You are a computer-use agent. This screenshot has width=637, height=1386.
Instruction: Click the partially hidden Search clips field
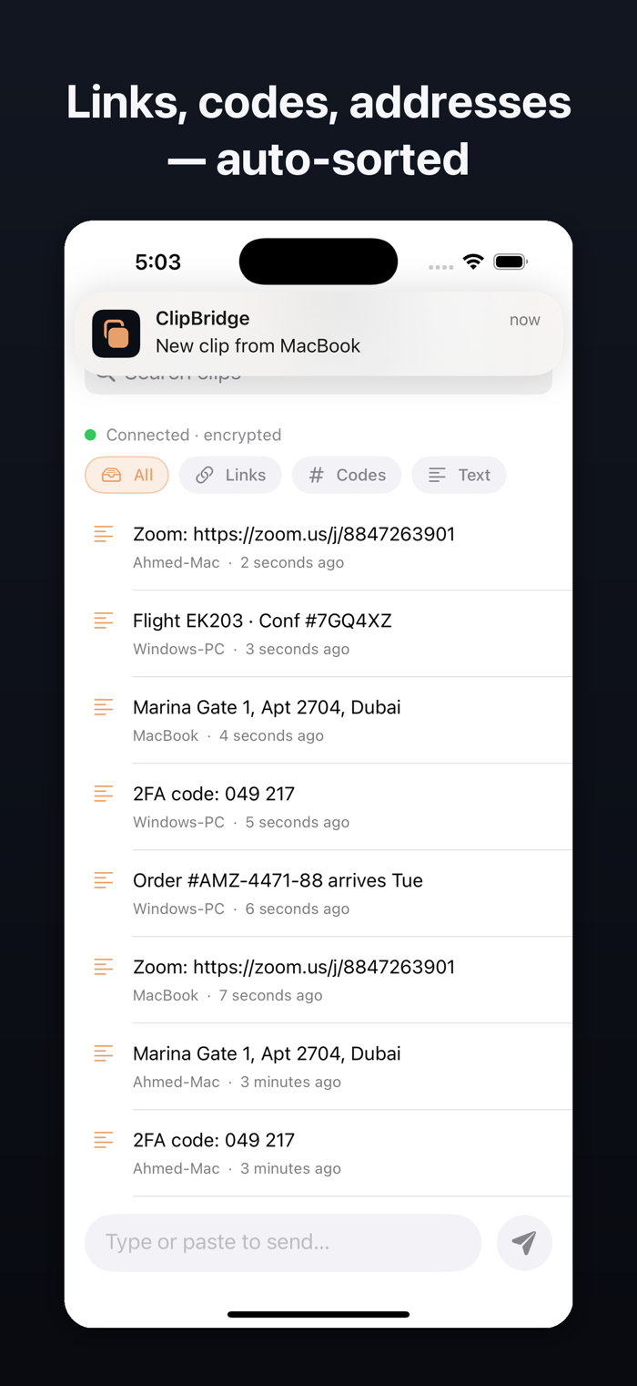(318, 384)
